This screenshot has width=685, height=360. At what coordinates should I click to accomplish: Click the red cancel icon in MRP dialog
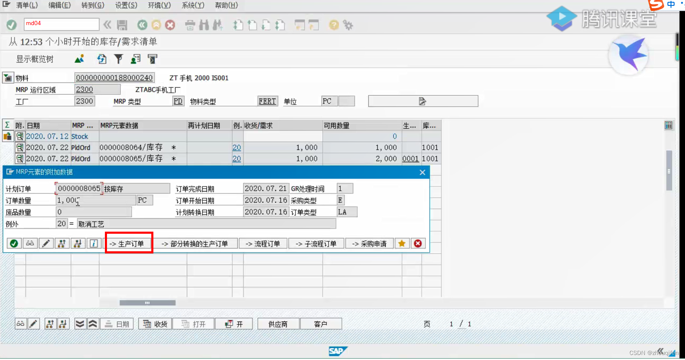point(418,243)
